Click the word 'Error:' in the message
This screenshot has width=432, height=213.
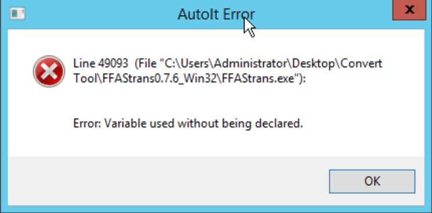[x=87, y=123]
